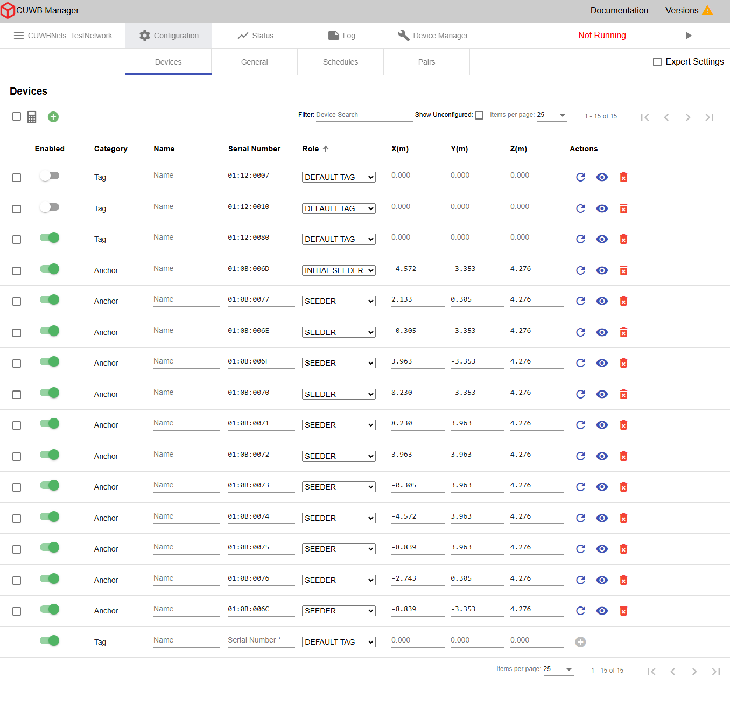Switch to the Schedules tab

340,61
